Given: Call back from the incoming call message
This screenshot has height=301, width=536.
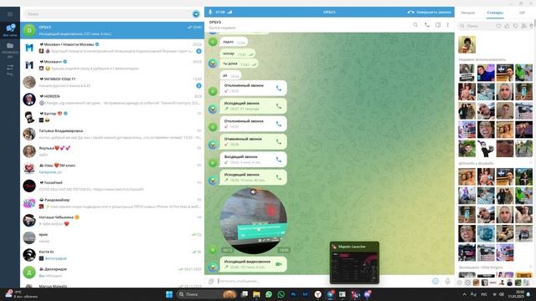Looking at the screenshot, I should (279, 160).
